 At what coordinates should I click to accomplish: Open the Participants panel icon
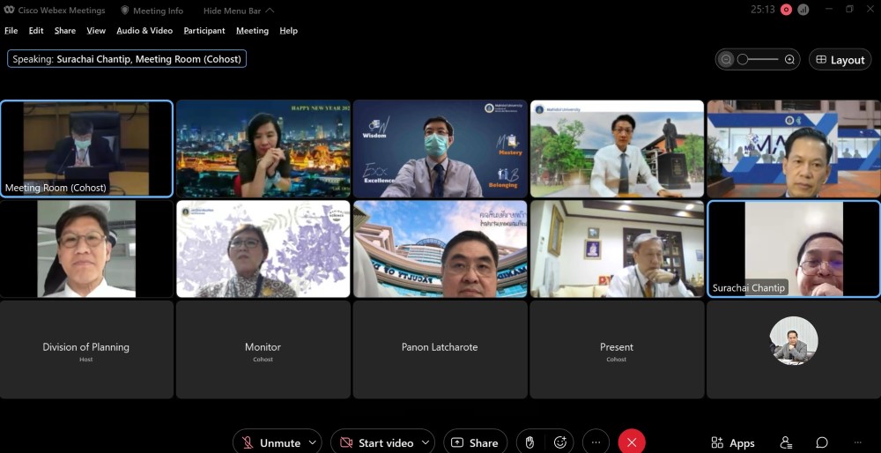[786, 442]
